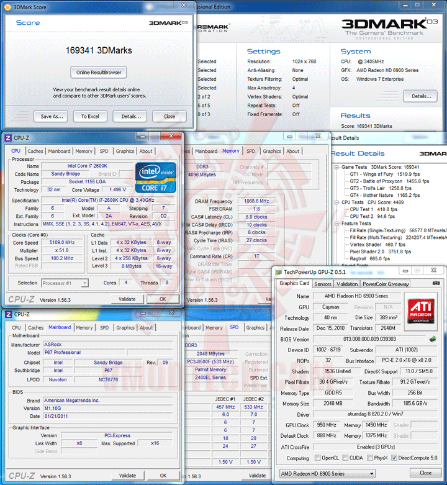Close the top CPU-Z CPU window with the red X
The width and height of the screenshot is (447, 485).
(171, 136)
